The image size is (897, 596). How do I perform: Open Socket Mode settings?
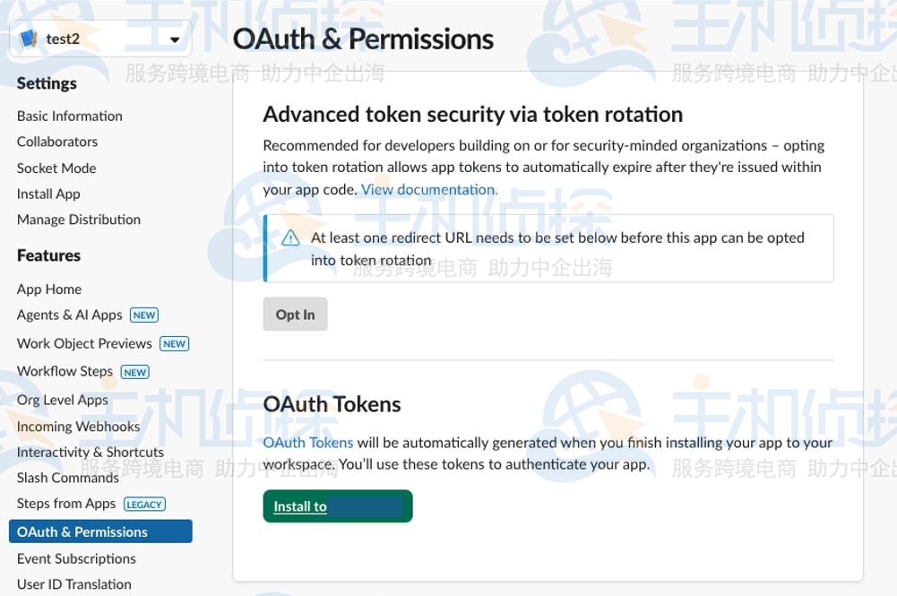click(x=56, y=168)
